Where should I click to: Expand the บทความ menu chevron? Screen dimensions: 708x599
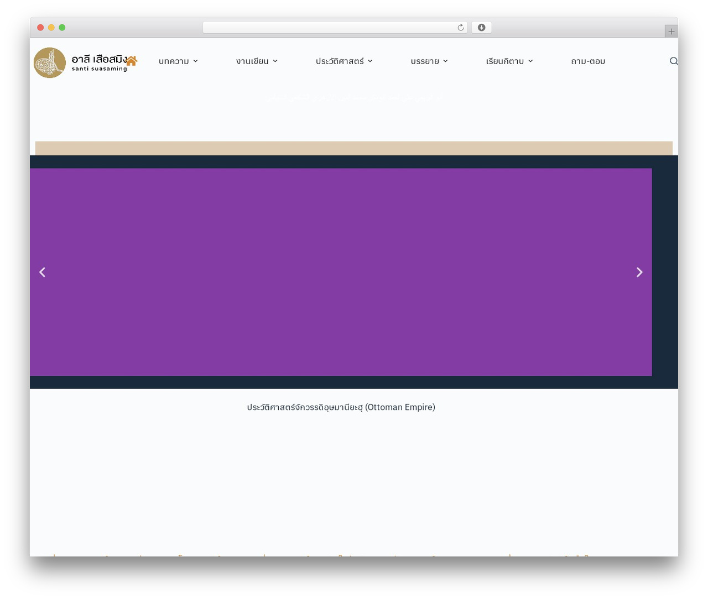pyautogui.click(x=195, y=61)
